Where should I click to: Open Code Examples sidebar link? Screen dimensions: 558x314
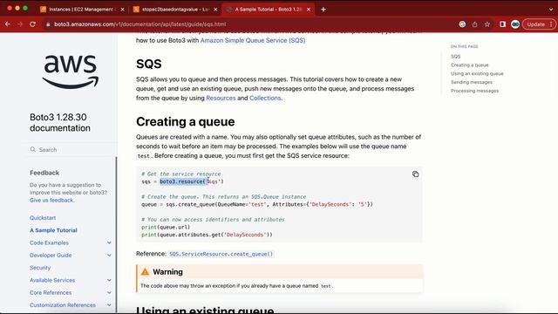pos(49,242)
